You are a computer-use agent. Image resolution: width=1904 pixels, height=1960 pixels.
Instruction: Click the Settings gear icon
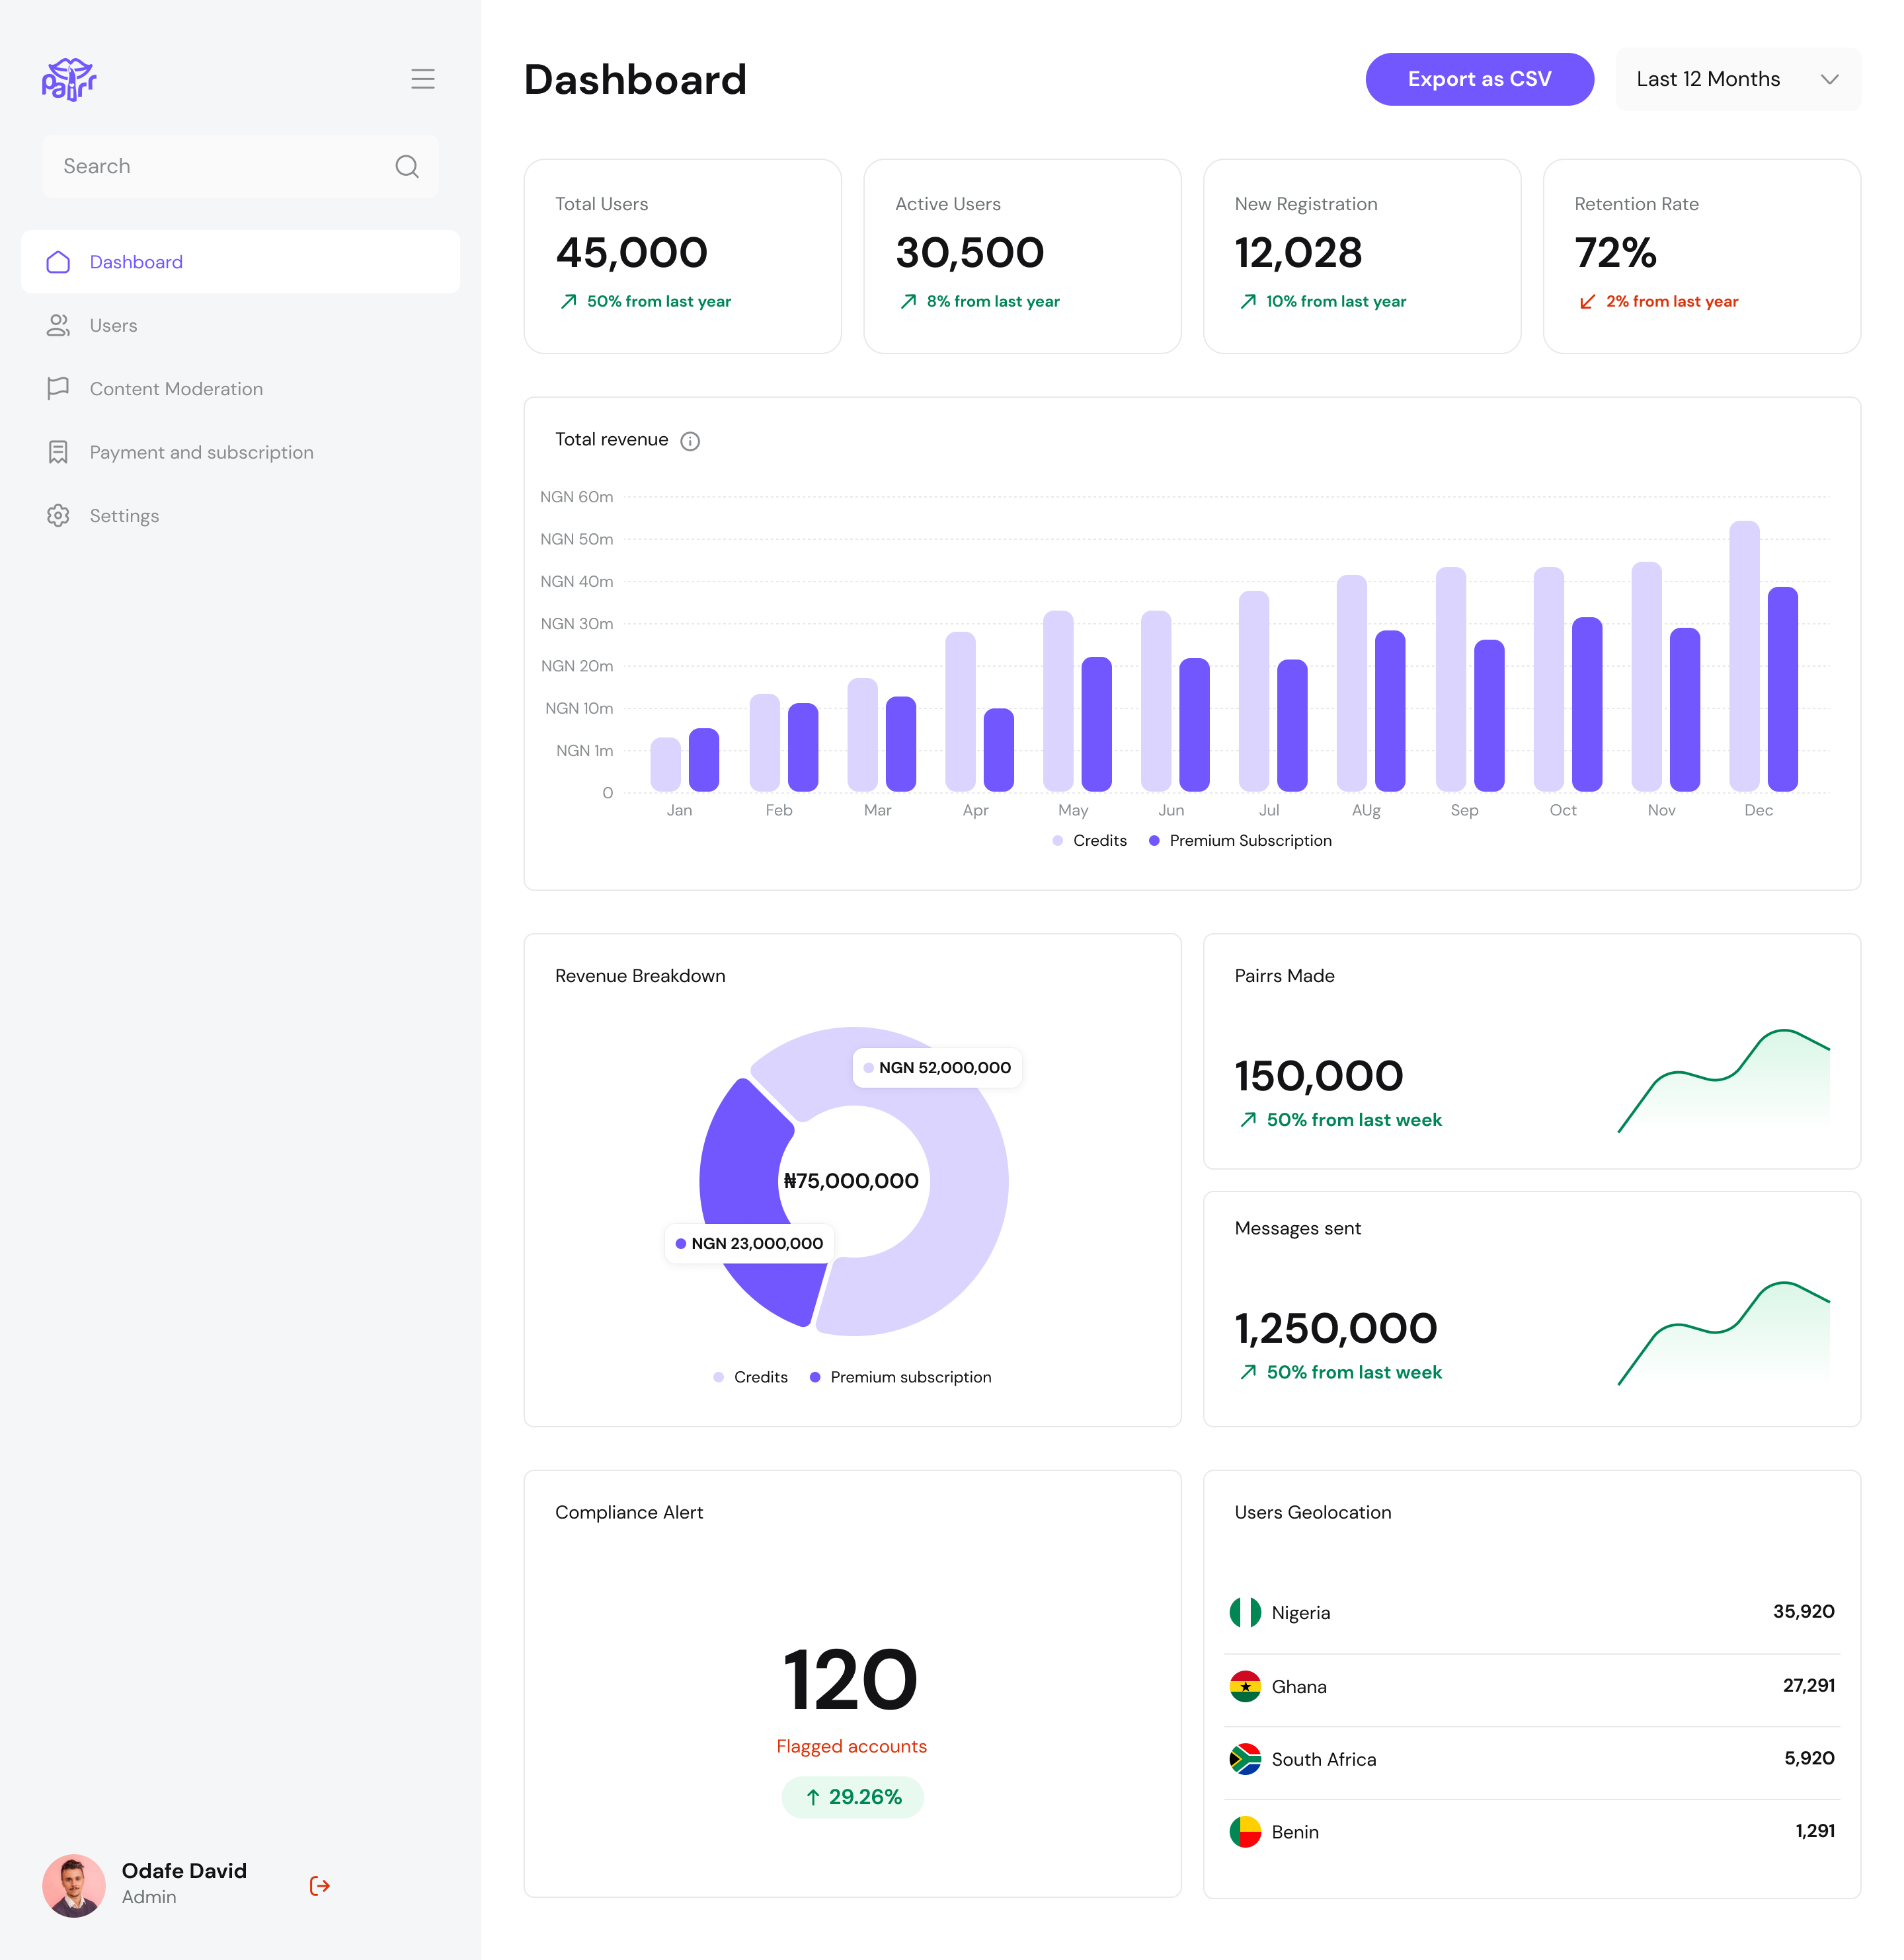(x=58, y=515)
